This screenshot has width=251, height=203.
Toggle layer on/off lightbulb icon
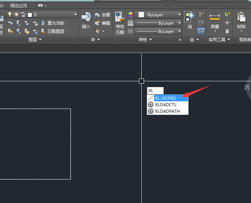[10, 15]
